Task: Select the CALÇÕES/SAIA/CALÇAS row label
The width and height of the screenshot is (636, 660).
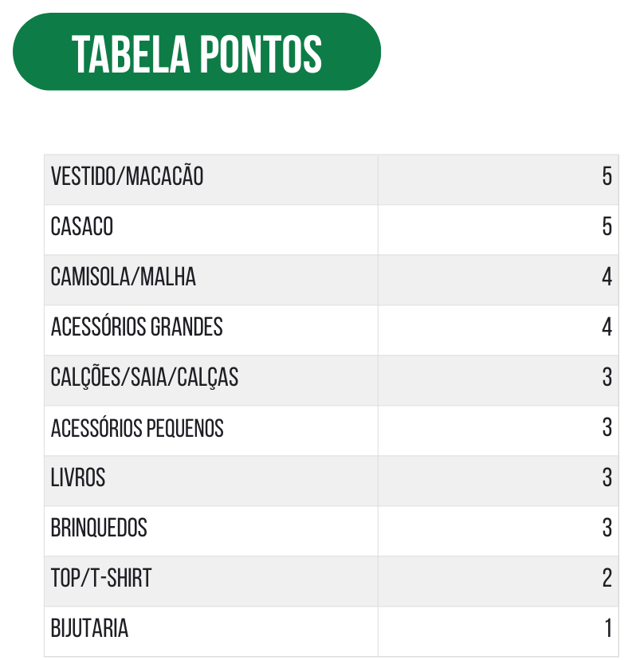Action: click(144, 378)
